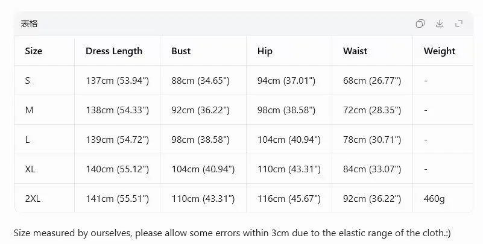Click the copy table icon

click(420, 23)
